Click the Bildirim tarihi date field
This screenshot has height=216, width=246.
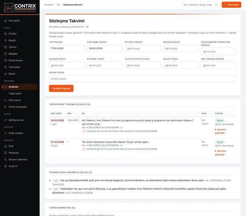105,65
